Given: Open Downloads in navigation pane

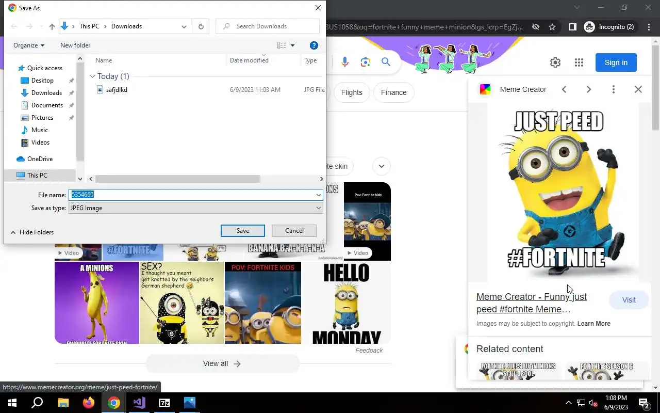Looking at the screenshot, I should (46, 93).
